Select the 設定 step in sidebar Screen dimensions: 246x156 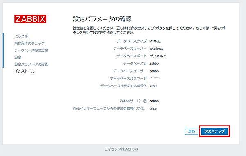tap(18, 57)
